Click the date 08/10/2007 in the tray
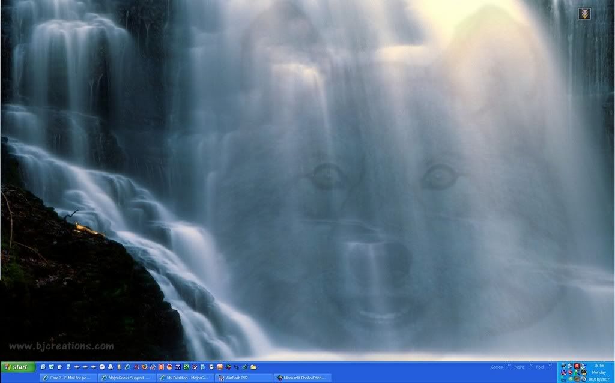The width and height of the screenshot is (615, 383). point(599,379)
